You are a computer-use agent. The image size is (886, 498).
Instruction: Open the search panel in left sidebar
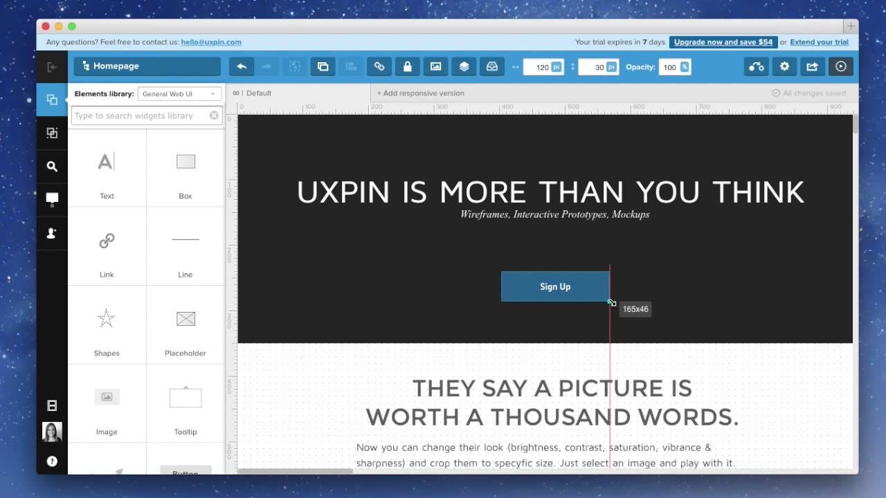52,166
